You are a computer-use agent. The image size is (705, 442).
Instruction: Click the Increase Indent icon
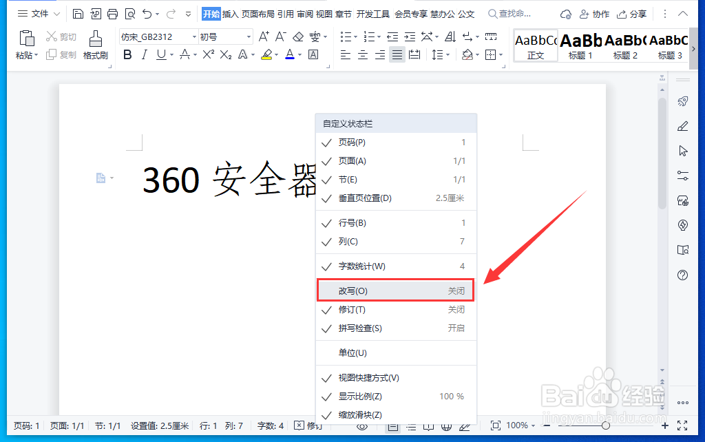click(x=410, y=36)
